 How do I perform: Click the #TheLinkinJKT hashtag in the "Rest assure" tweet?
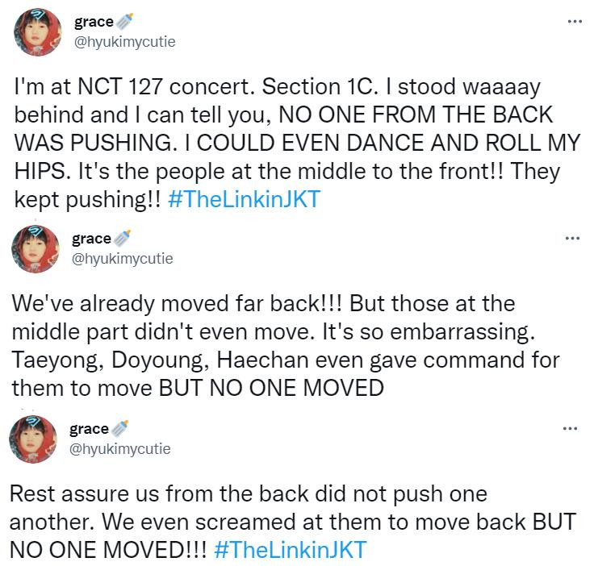[291, 550]
